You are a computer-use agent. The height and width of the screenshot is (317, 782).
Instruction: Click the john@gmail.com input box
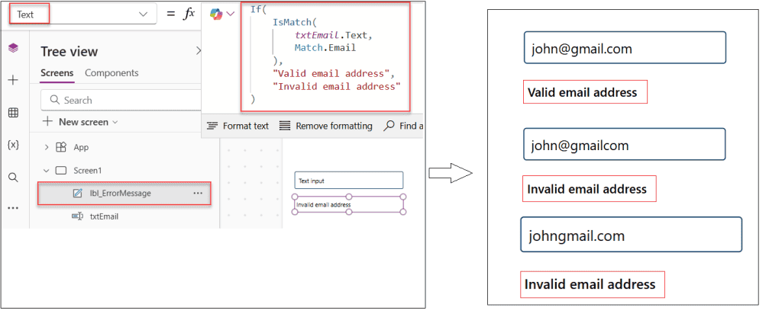click(x=625, y=48)
